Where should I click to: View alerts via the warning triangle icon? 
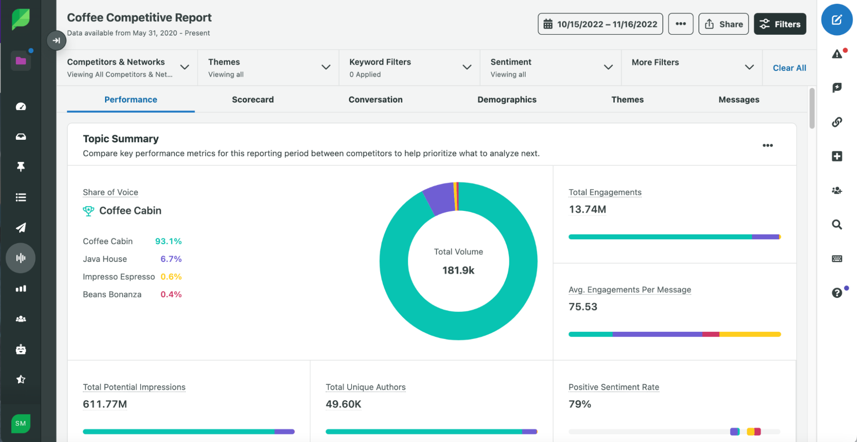click(x=836, y=53)
